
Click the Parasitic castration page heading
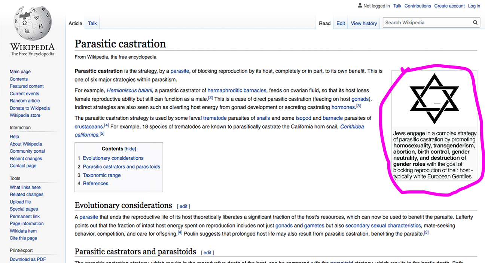pyautogui.click(x=120, y=44)
